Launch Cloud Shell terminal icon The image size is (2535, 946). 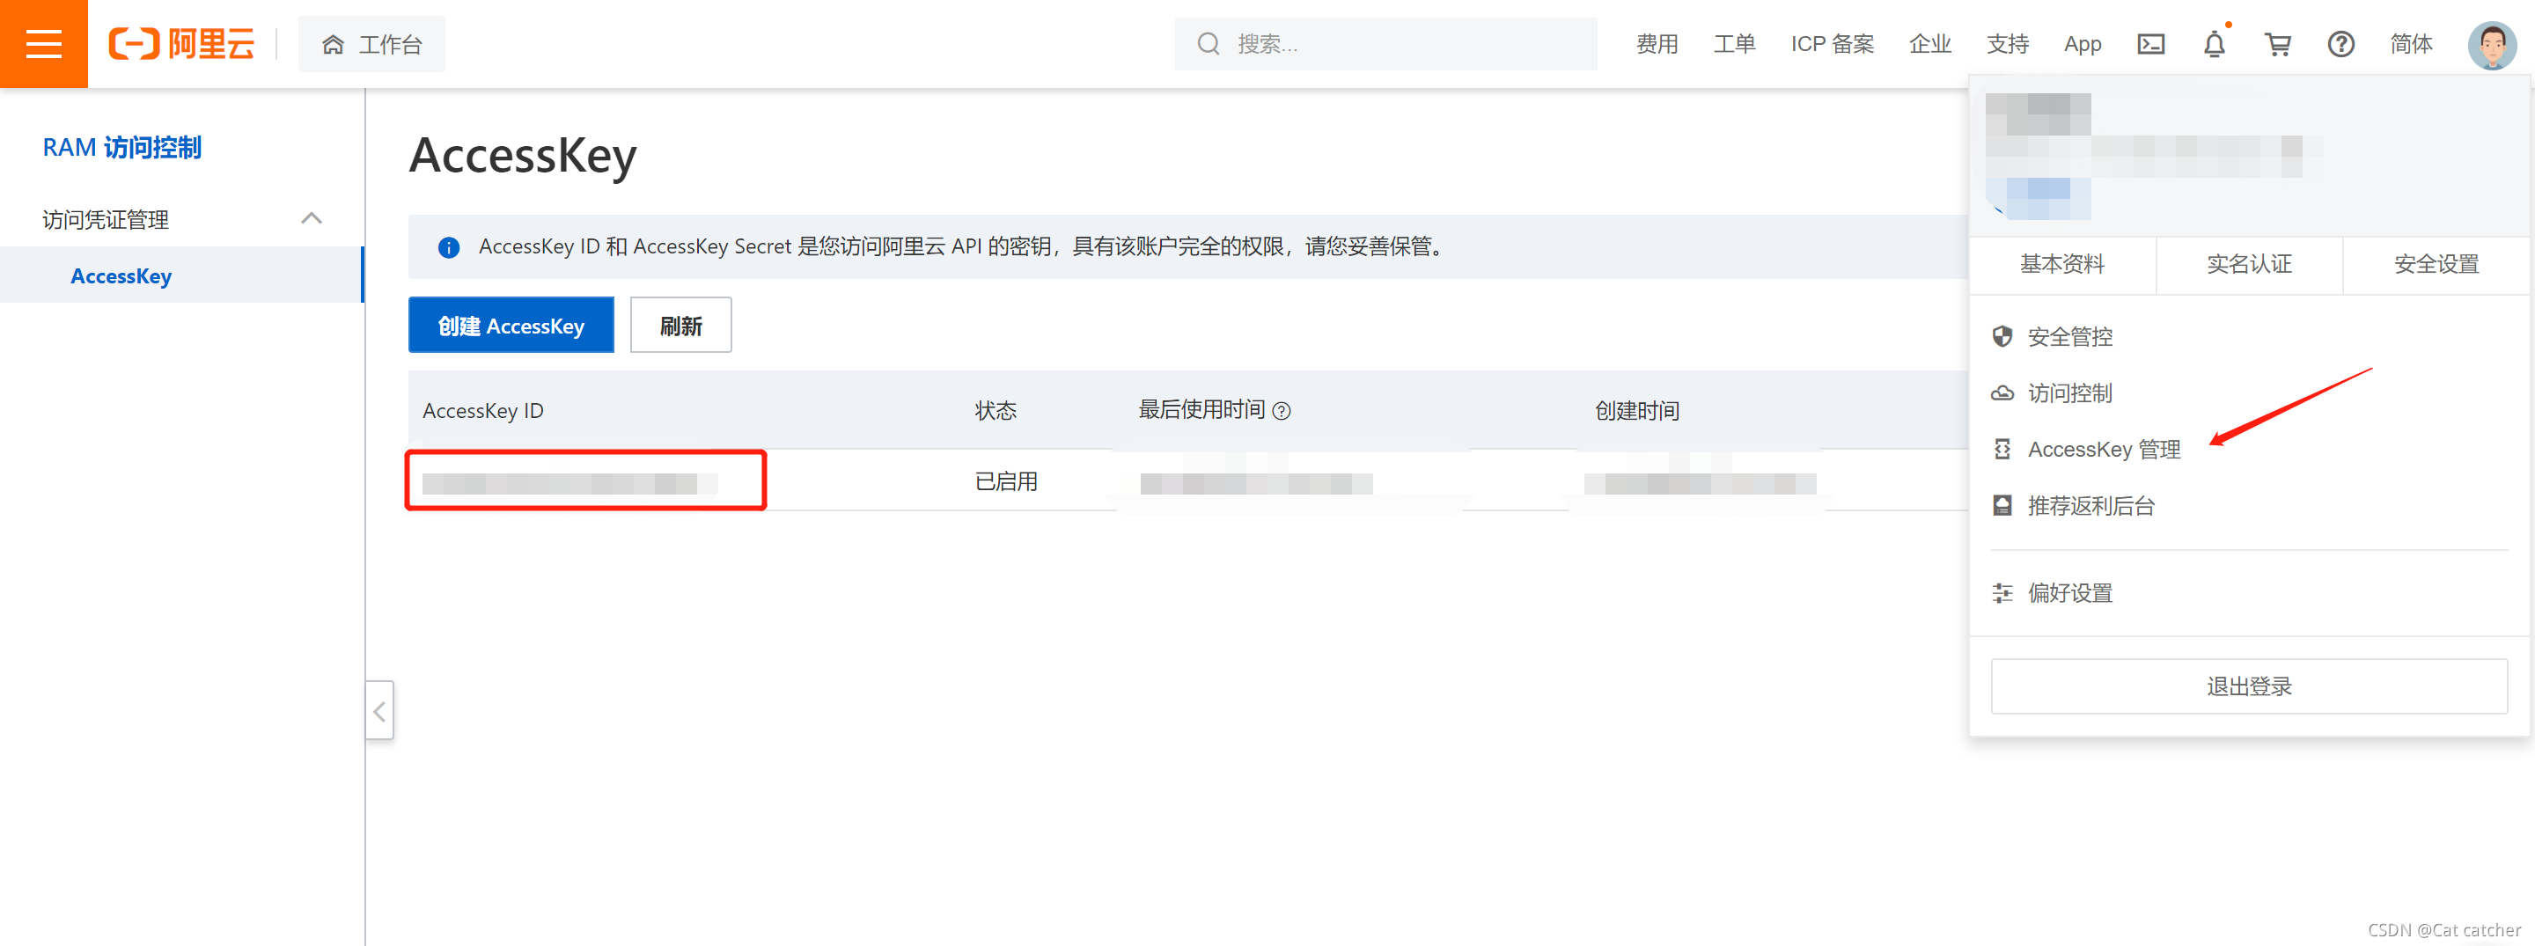tap(2151, 44)
